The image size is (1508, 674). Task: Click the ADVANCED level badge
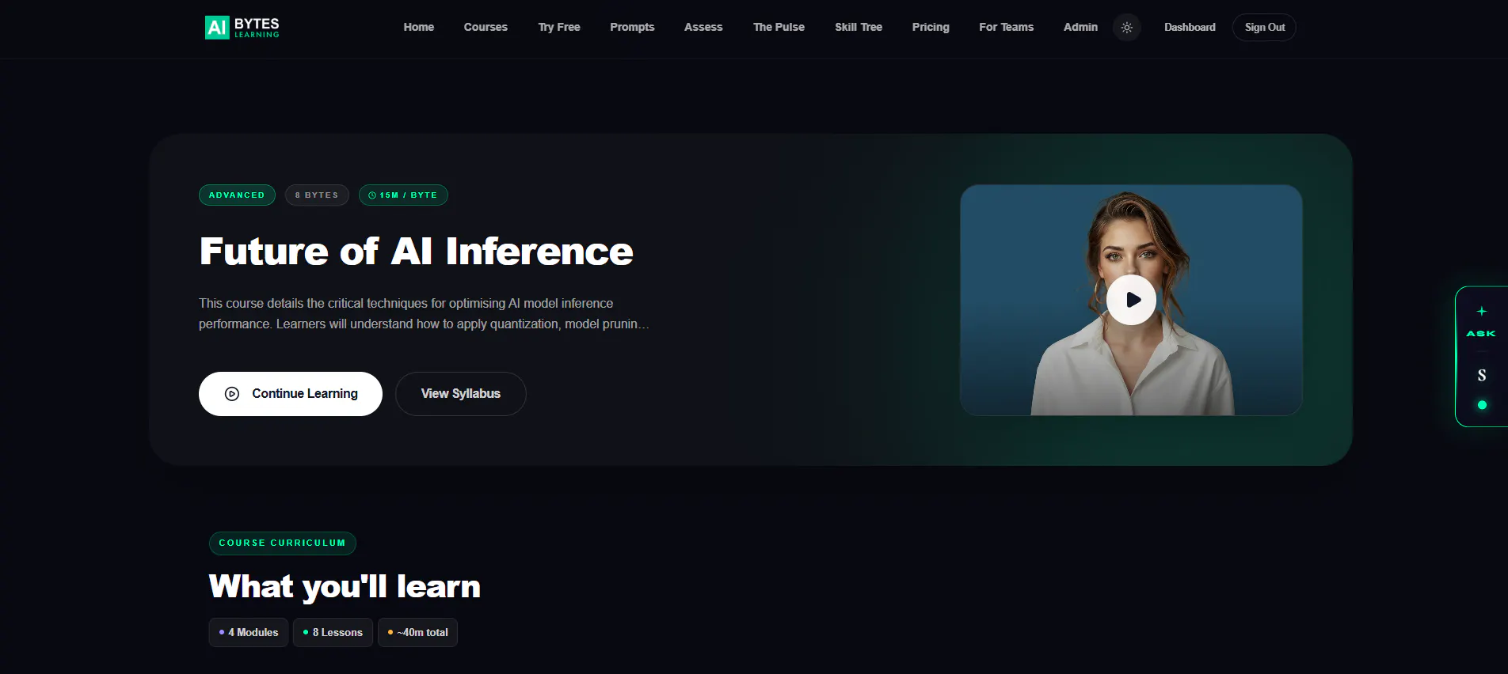[237, 195]
